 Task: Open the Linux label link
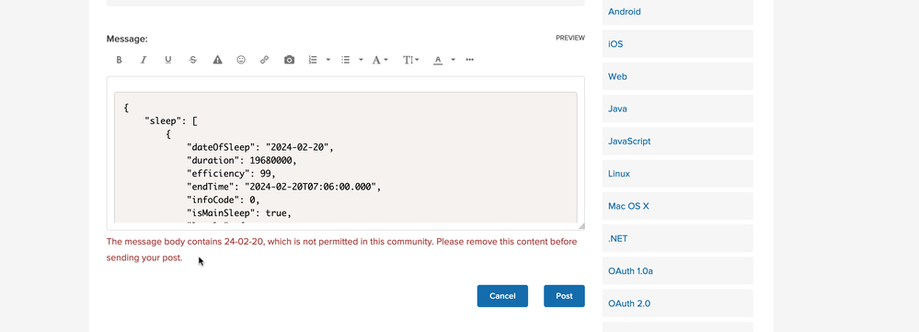click(619, 174)
